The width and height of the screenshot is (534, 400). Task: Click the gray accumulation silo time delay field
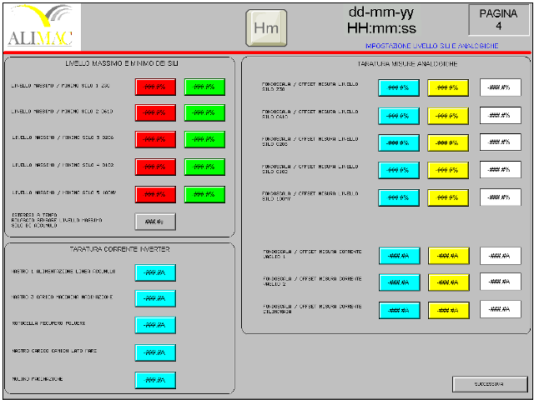pyautogui.click(x=155, y=222)
